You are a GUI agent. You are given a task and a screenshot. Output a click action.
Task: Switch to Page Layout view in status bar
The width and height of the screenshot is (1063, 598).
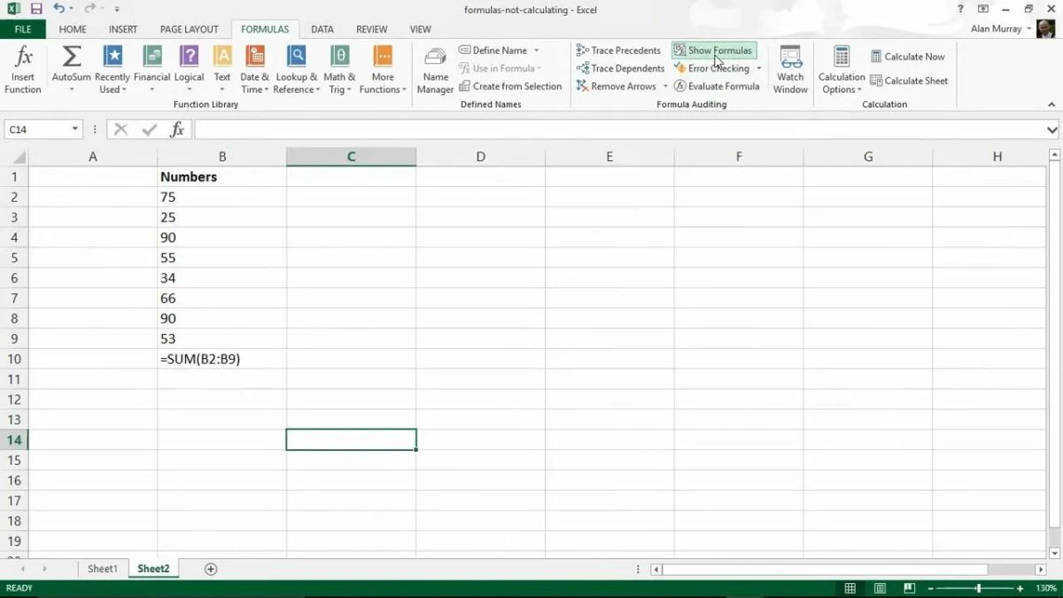[x=880, y=587]
